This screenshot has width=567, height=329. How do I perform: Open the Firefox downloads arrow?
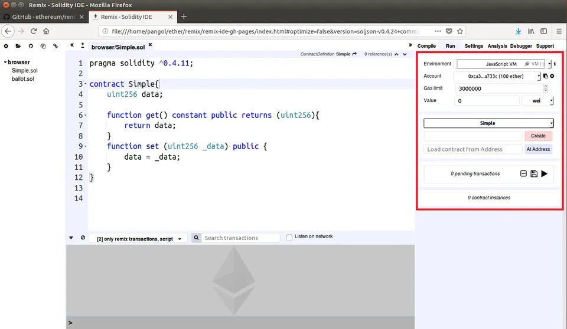pyautogui.click(x=518, y=31)
